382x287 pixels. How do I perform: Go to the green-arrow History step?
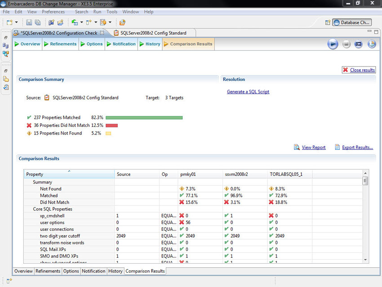150,44
